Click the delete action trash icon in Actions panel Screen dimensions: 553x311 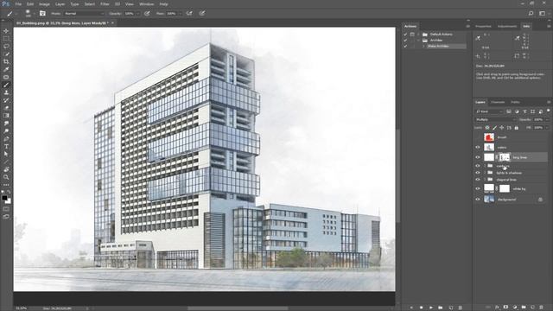460,308
